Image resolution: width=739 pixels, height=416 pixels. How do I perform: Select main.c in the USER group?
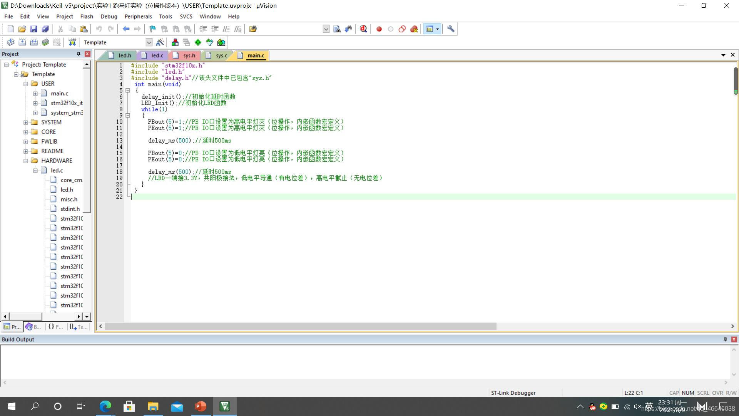59,93
